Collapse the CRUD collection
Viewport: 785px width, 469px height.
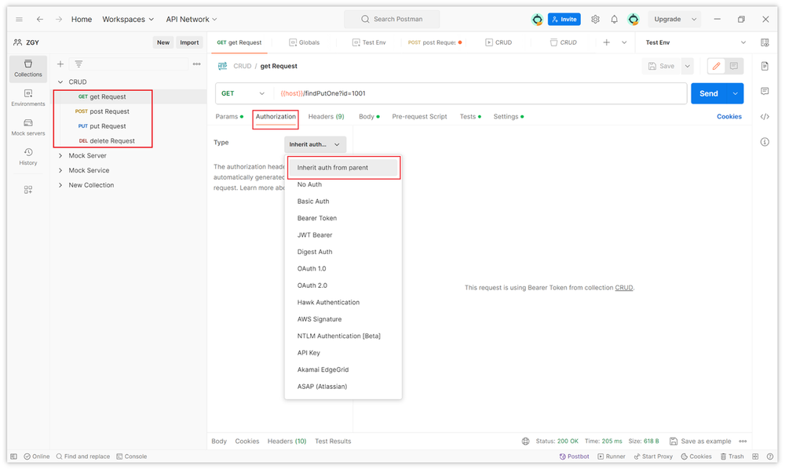[x=60, y=82]
